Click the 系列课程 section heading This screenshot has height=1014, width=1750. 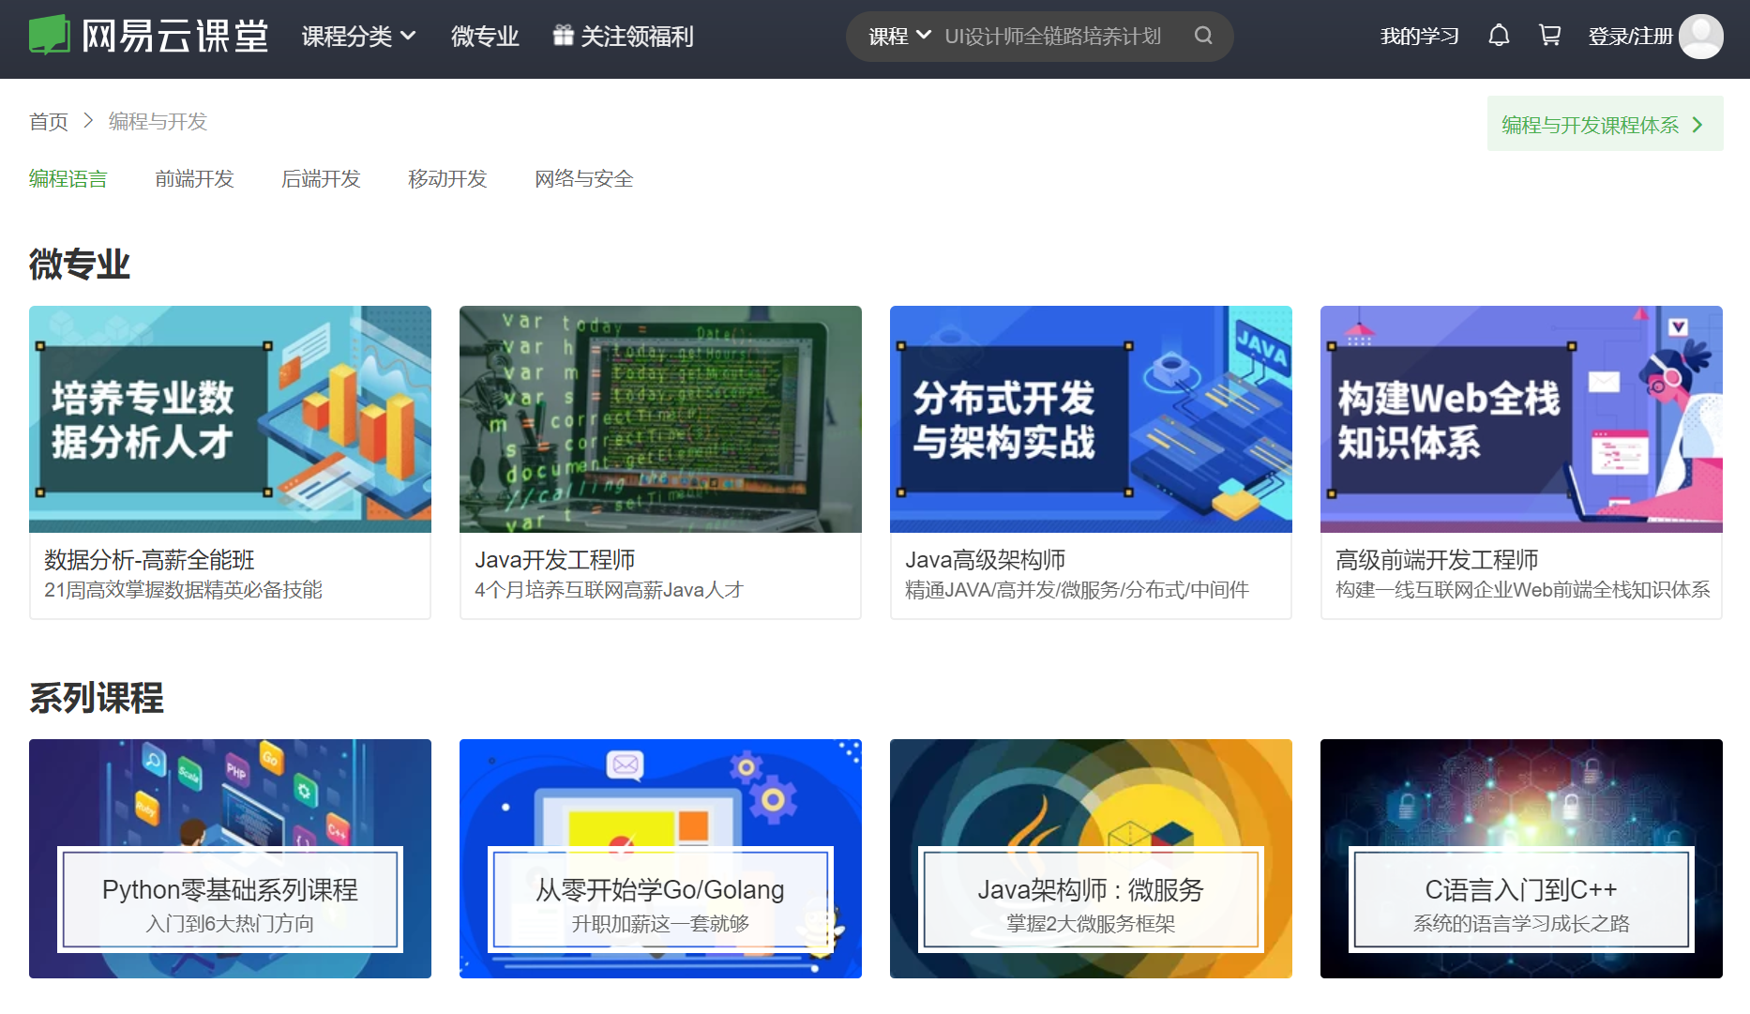point(97,697)
